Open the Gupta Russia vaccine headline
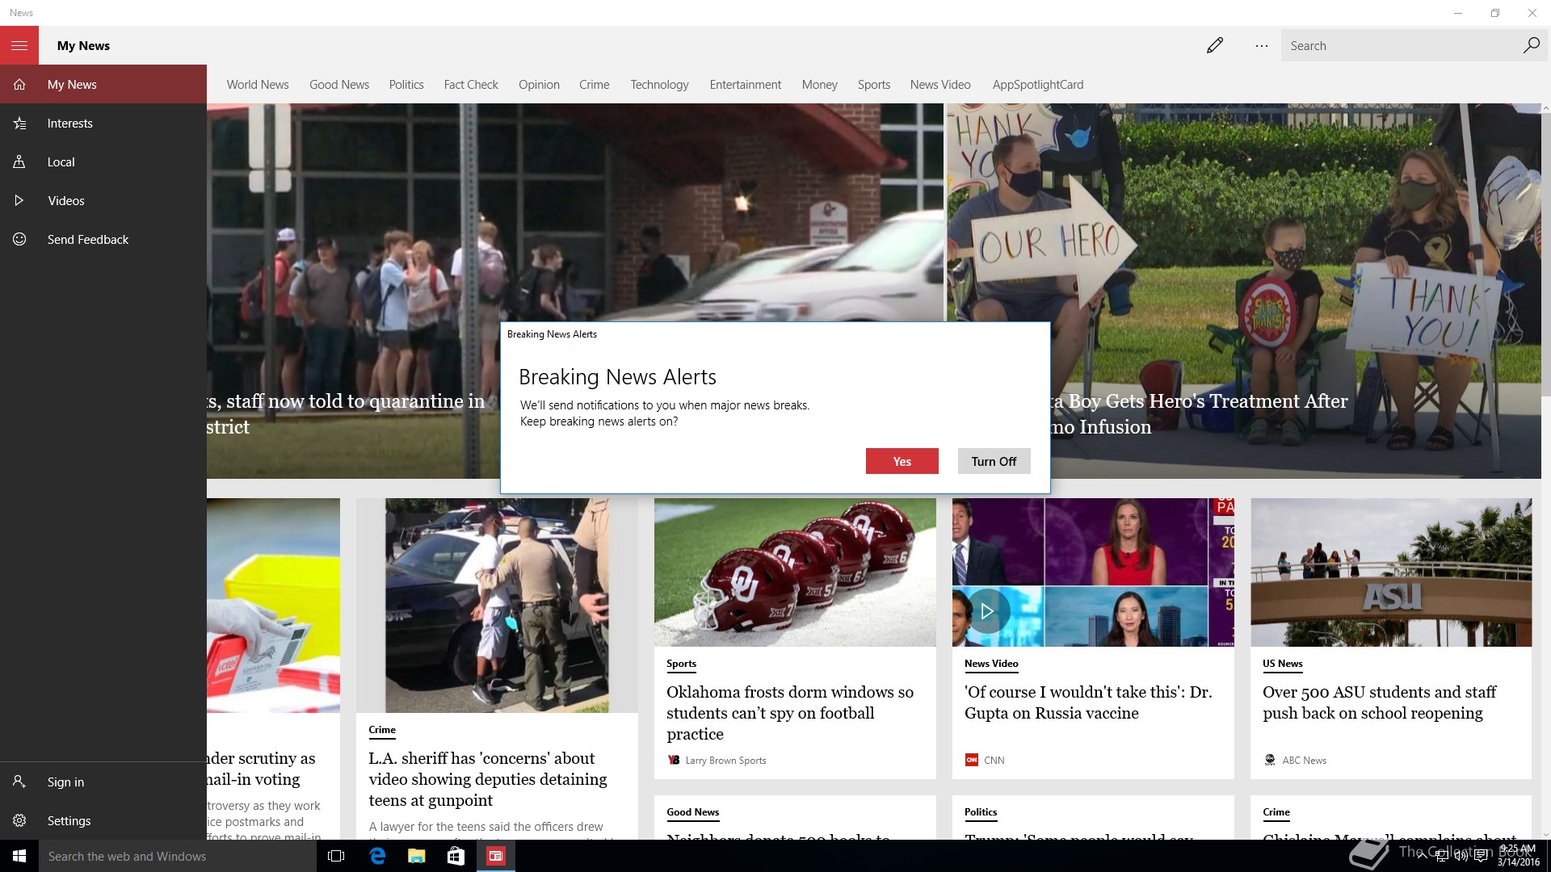The image size is (1551, 872). pos(1088,702)
